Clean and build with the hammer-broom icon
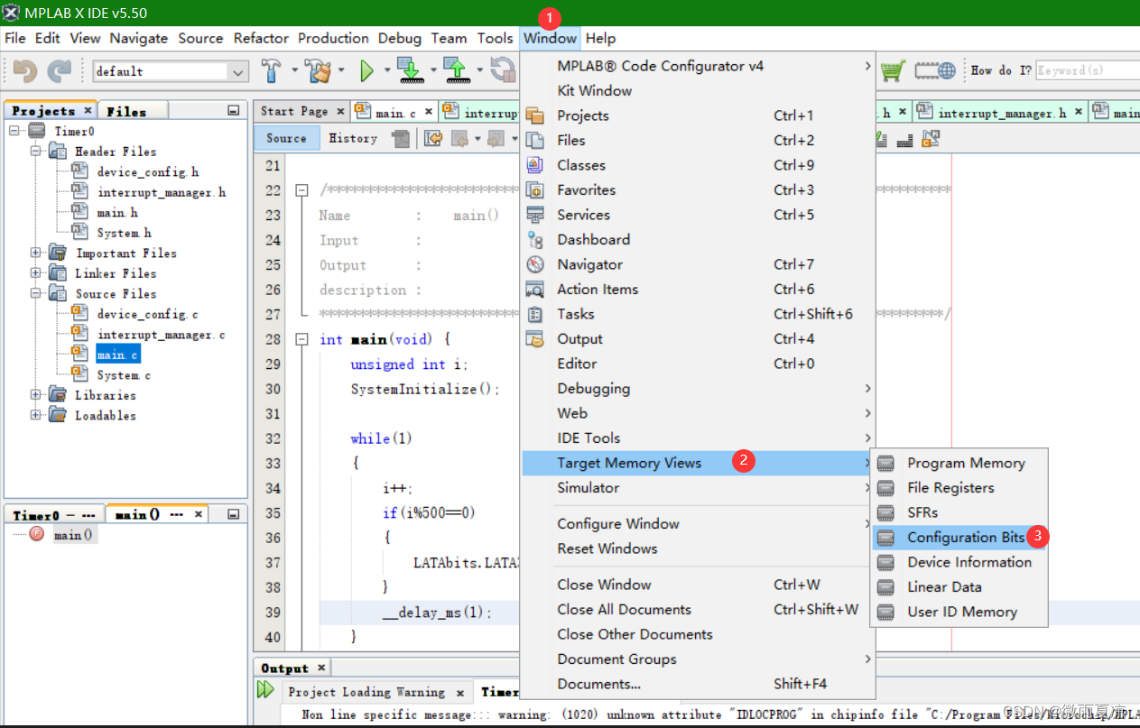This screenshot has height=728, width=1140. [317, 70]
